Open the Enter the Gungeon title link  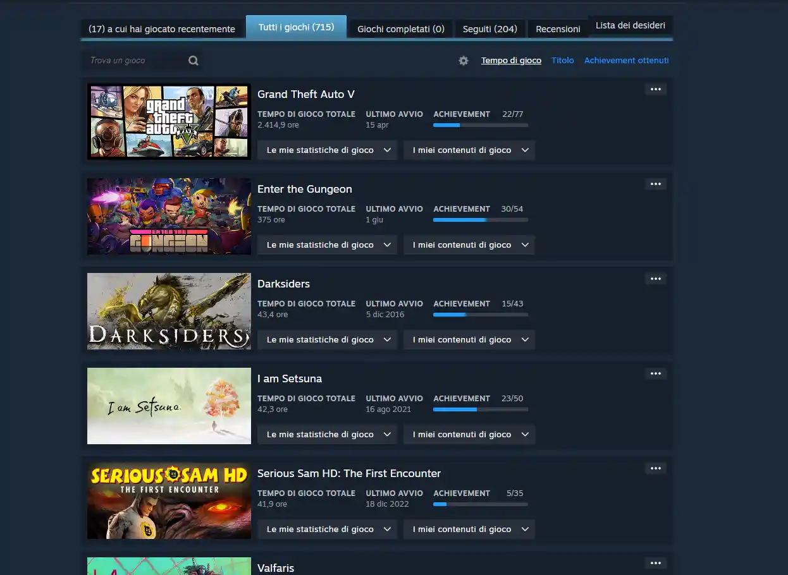(x=305, y=189)
